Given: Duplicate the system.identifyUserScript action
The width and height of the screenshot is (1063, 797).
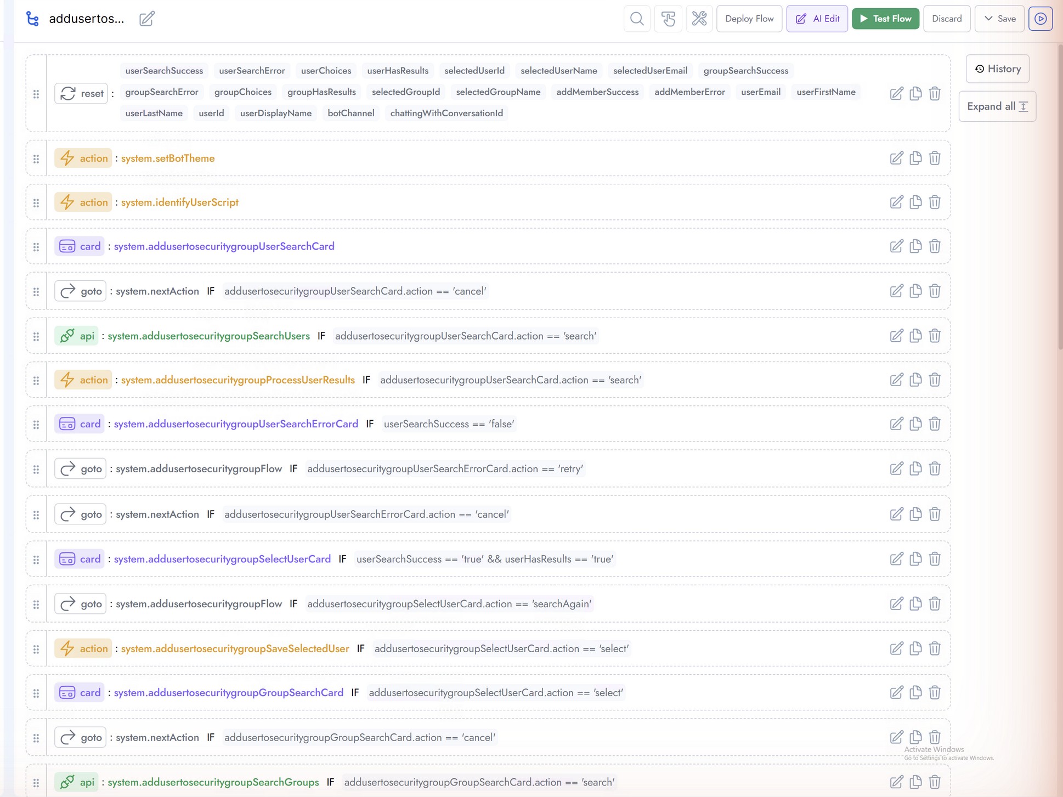Looking at the screenshot, I should 915,202.
